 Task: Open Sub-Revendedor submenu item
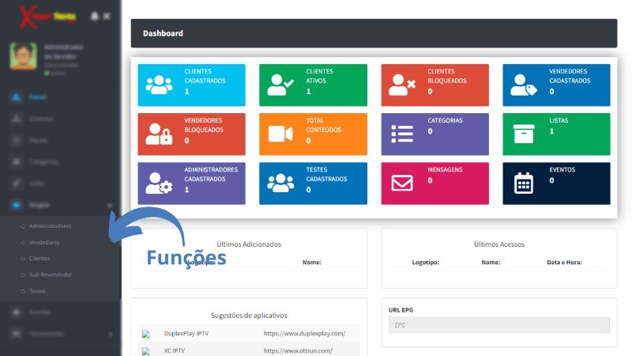pos(51,275)
